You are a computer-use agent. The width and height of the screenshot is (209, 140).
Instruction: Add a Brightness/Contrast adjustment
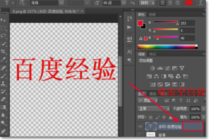point(153,68)
